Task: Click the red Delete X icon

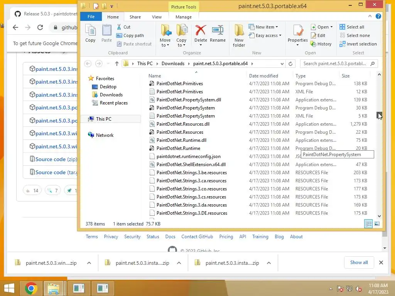Action: tap(201, 31)
